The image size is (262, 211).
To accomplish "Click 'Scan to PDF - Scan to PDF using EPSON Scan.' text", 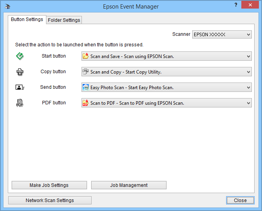I will pos(137,103).
